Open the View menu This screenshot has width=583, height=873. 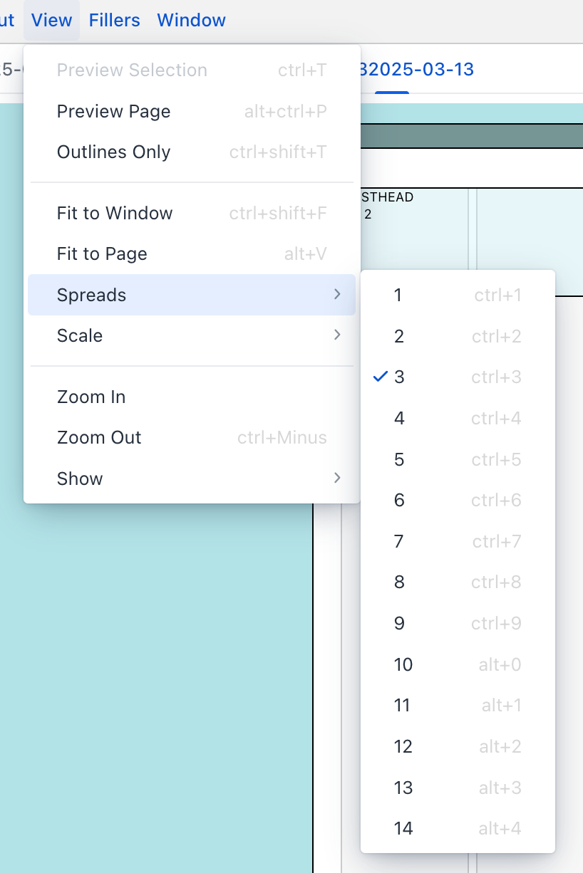[51, 20]
